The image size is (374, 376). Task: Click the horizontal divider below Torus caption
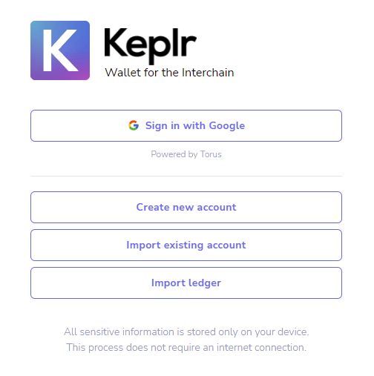point(186,177)
